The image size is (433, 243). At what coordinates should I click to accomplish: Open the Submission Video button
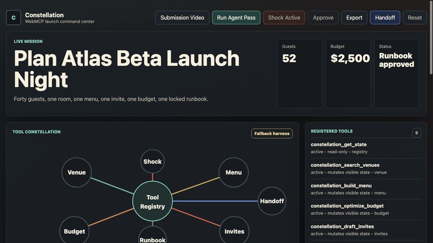pos(182,18)
